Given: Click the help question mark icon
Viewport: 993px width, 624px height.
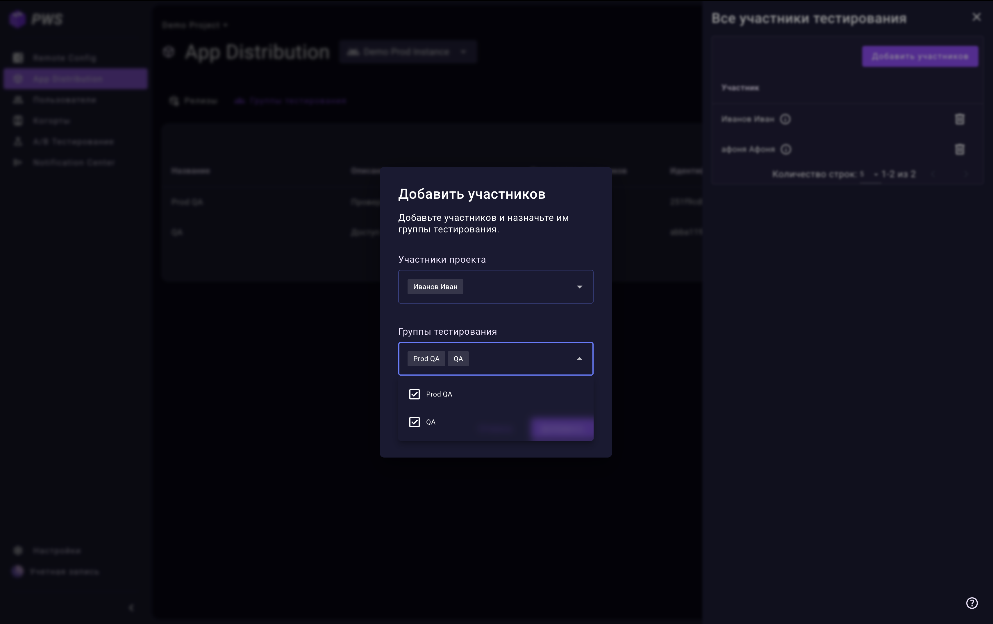Looking at the screenshot, I should [971, 603].
